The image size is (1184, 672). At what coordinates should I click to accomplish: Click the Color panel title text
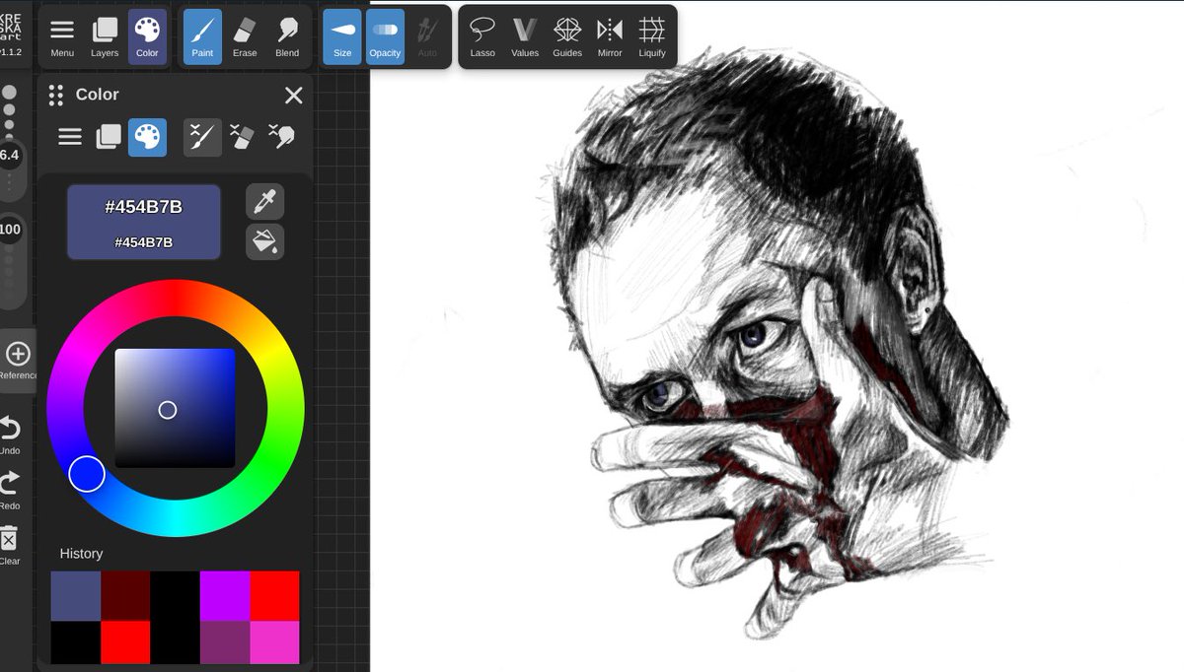click(98, 95)
